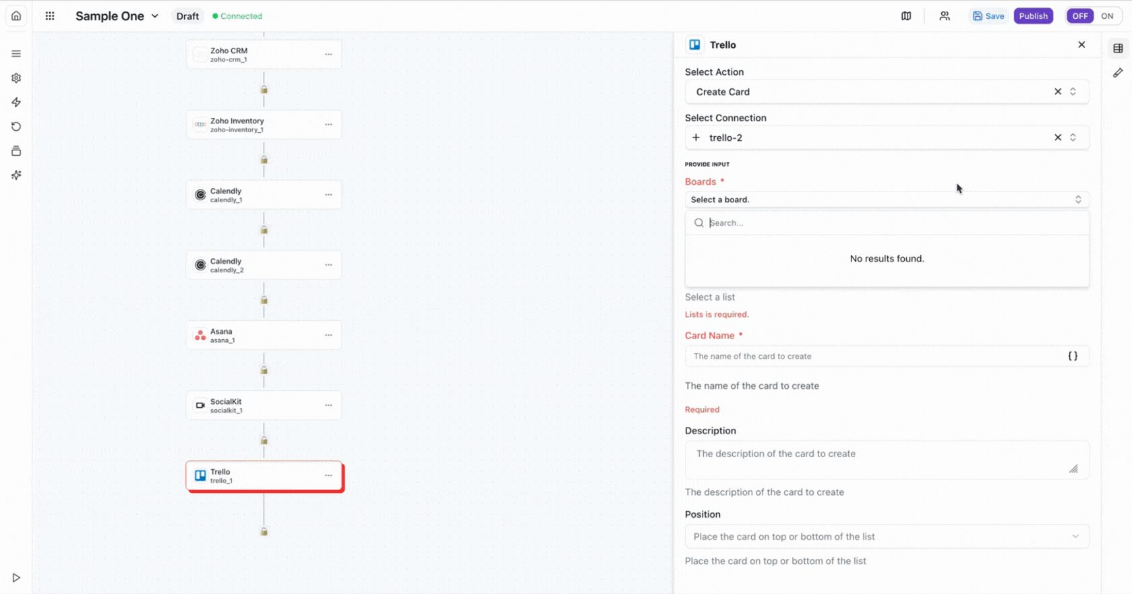This screenshot has width=1132, height=594.
Task: Open the hamburger menu in left sidebar
Action: tap(16, 54)
